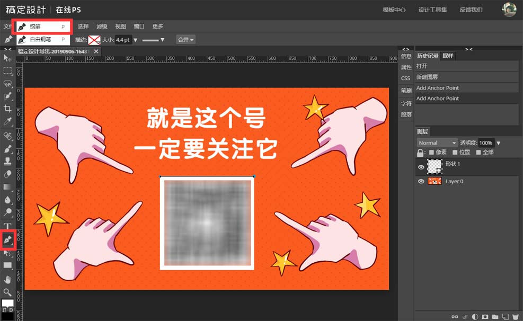Open the Normal blend mode dropdown

(437, 143)
